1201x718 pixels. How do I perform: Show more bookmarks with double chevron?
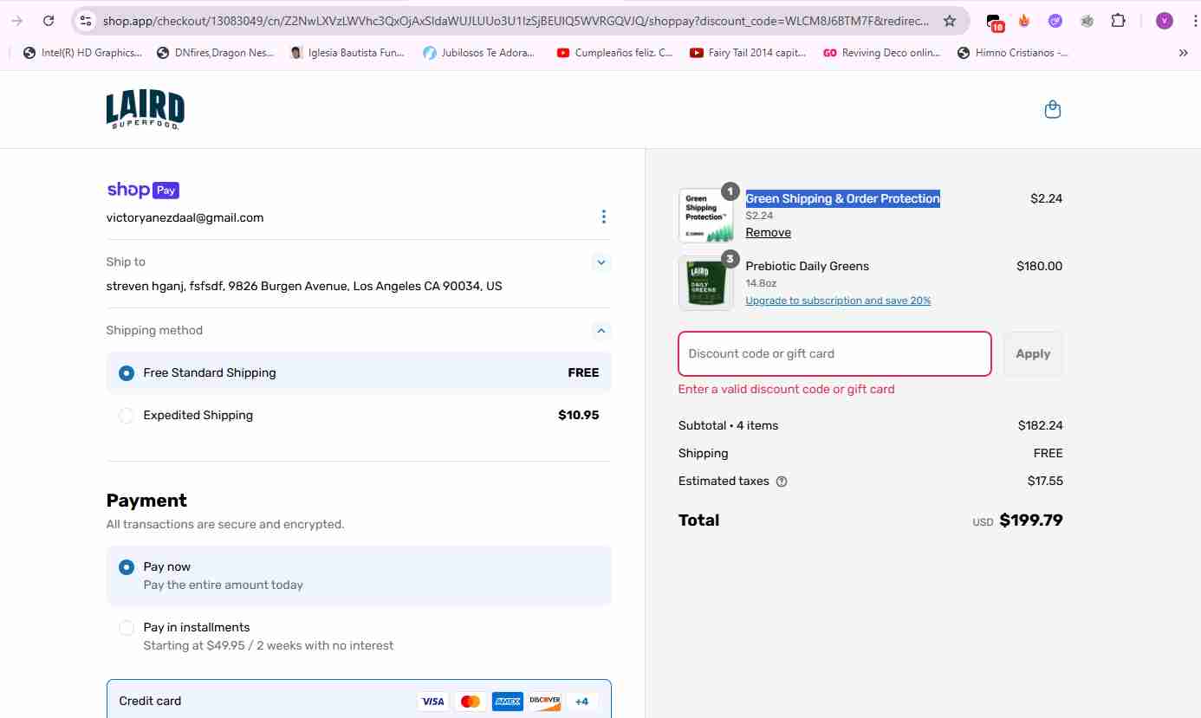(x=1184, y=53)
